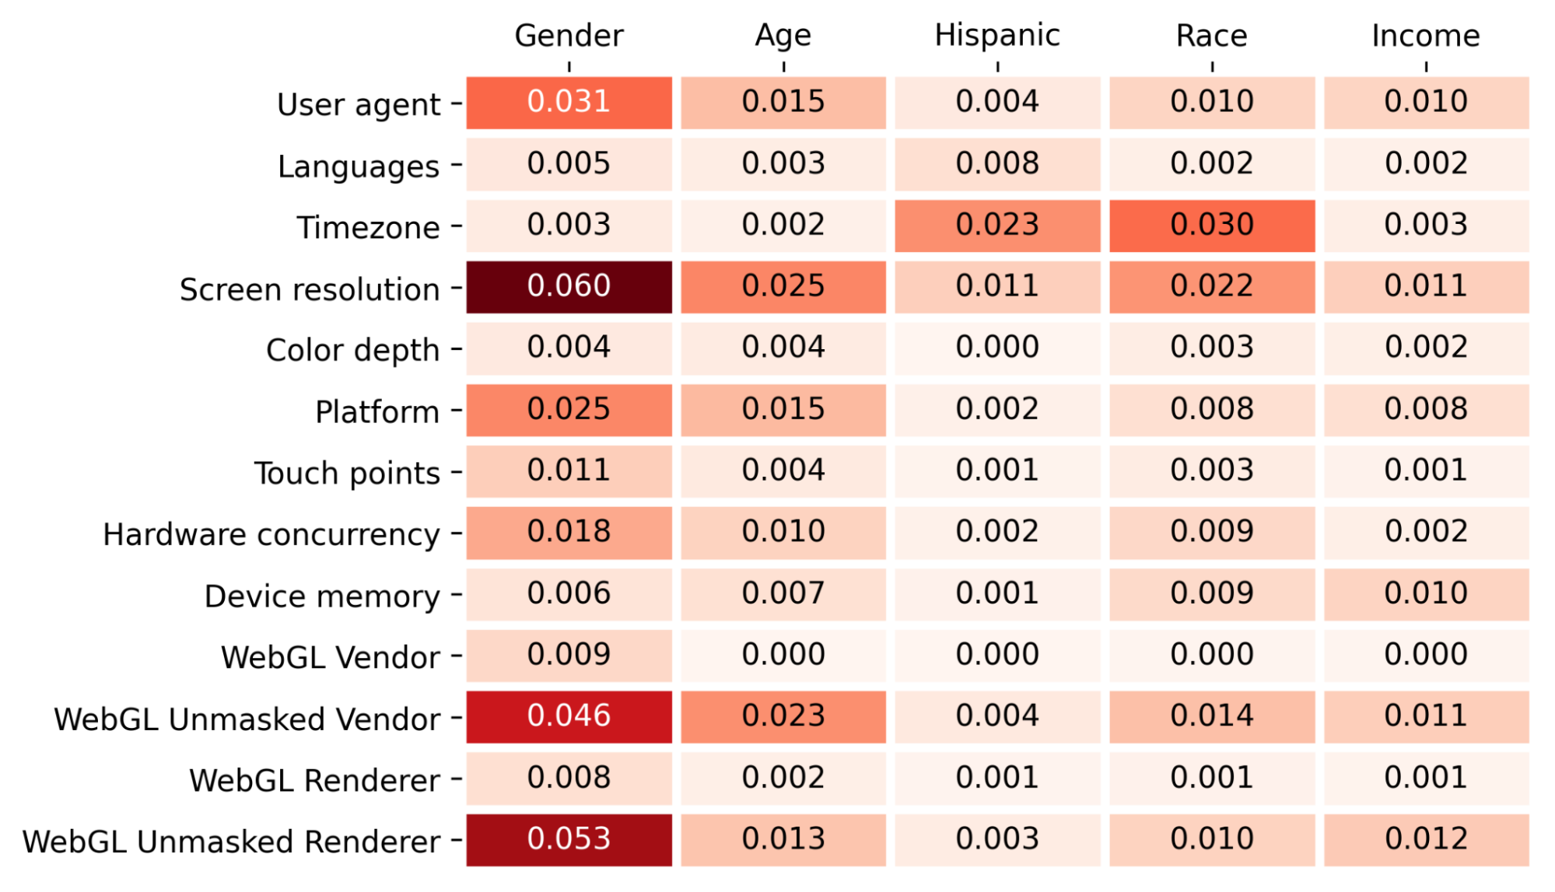Select WebGL Unmasked Renderer Gender cell 0.053
1555x892 pixels.
[569, 840]
